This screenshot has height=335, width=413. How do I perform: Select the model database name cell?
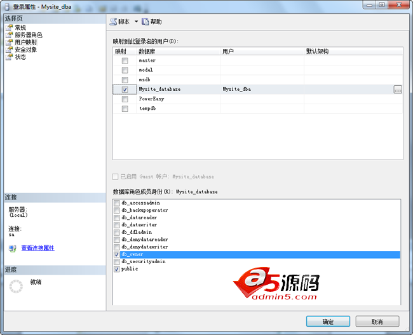(x=178, y=70)
